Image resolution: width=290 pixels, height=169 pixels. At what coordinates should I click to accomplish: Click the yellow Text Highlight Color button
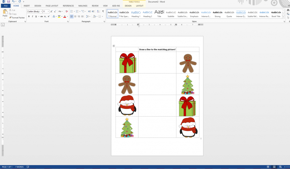(x=59, y=16)
